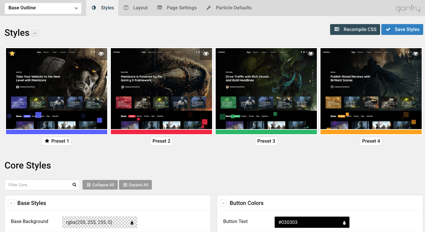This screenshot has width=425, height=232.
Task: Open the Base Outline dropdown
Action: pos(43,8)
